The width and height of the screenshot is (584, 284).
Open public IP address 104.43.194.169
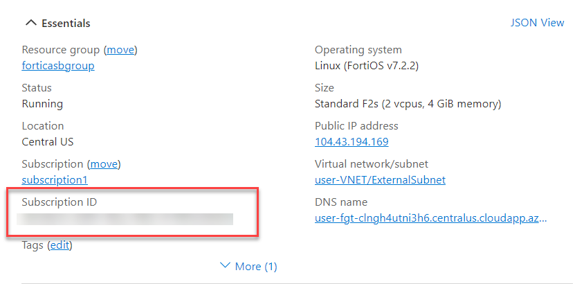tap(352, 142)
